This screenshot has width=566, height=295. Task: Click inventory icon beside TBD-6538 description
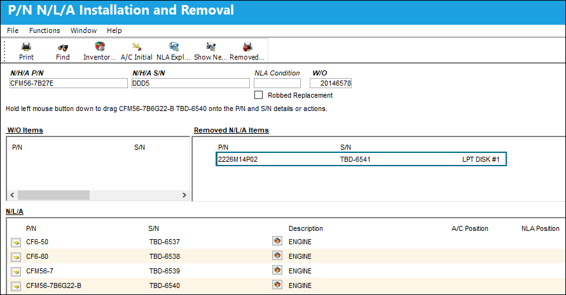(x=277, y=256)
